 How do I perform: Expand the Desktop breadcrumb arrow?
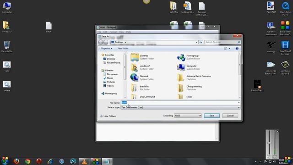(x=125, y=42)
